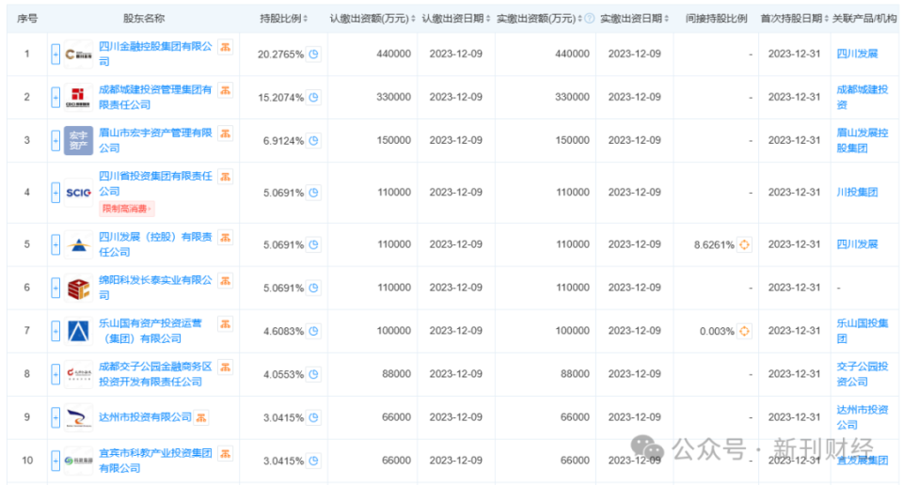Image resolution: width=903 pixels, height=485 pixels.
Task: Sort by 实缴出资日期 column header
Action: point(634,19)
